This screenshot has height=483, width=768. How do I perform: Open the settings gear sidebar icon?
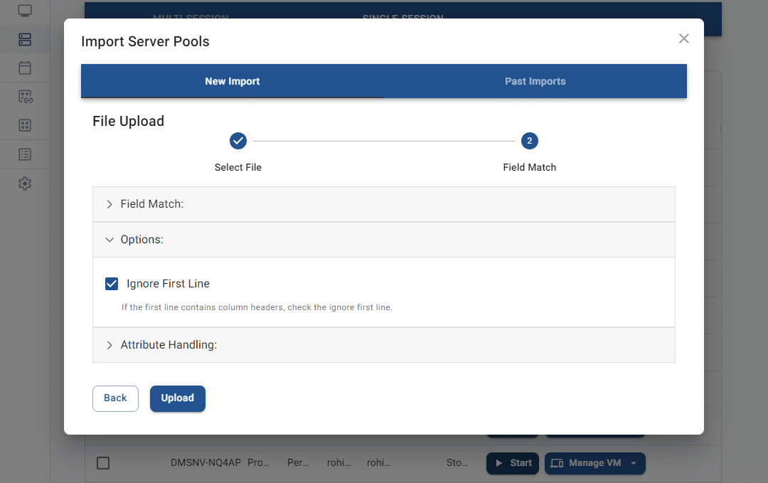point(25,184)
